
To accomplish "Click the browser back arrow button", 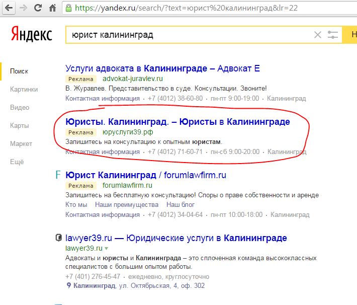I will click(9, 8).
